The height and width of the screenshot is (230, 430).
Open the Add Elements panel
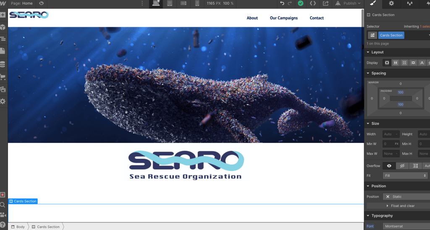(3, 15)
